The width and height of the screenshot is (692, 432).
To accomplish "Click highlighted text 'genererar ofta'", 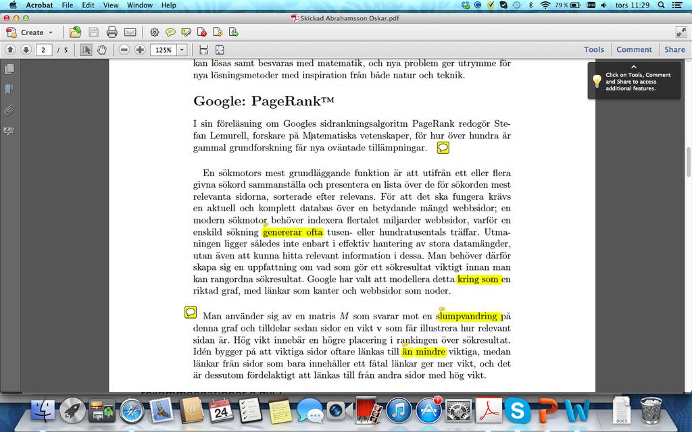I will pos(293,232).
